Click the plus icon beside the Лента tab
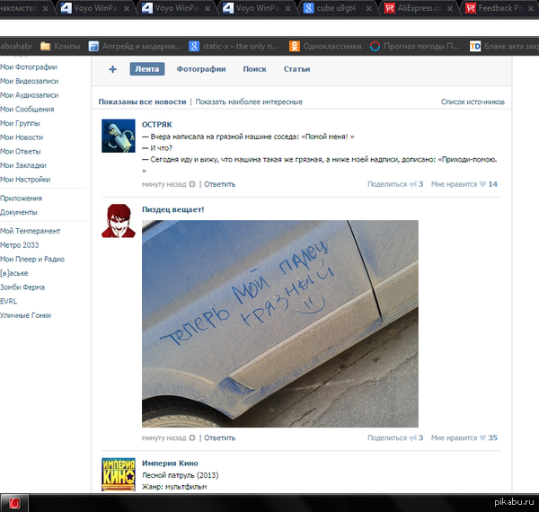 [x=112, y=69]
